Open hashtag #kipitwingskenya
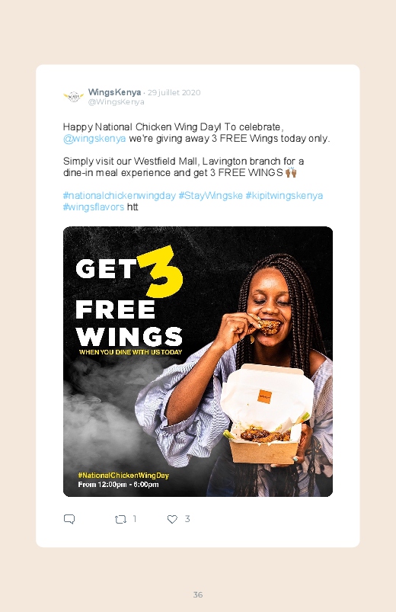Image resolution: width=396 pixels, height=612 pixels. point(284,196)
